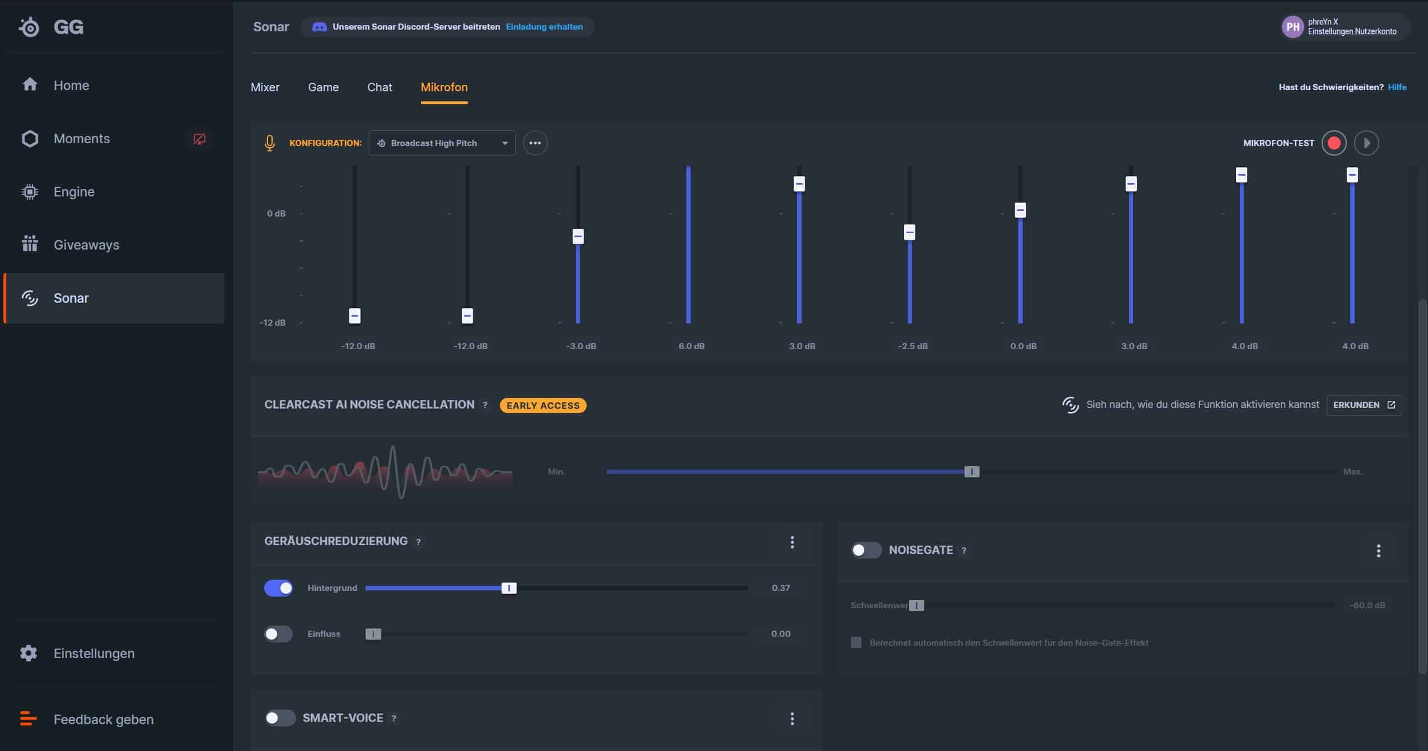The height and width of the screenshot is (751, 1428).
Task: Start the microphone test recording
Action: click(x=1333, y=143)
